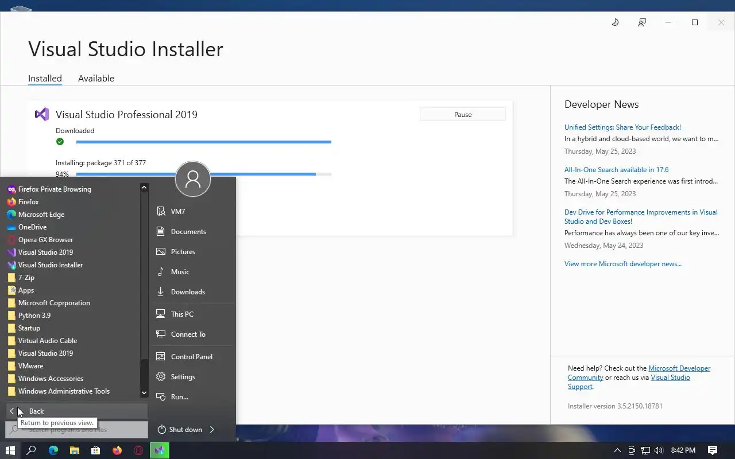View more Microsoft developer news
735x459 pixels.
point(622,264)
